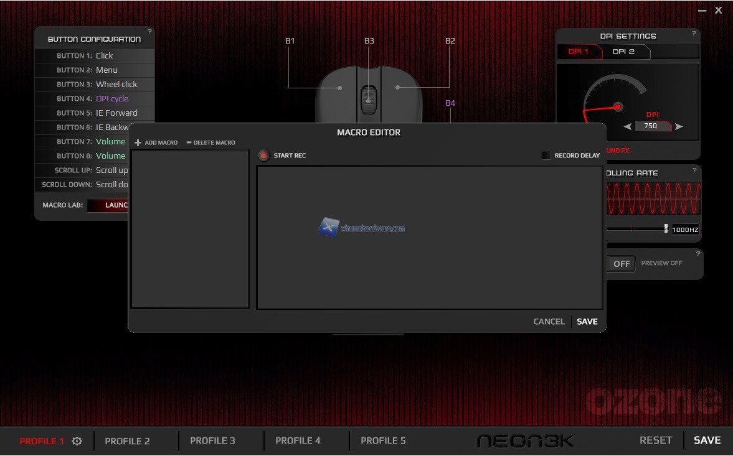Open Profile 1 settings gear icon
The height and width of the screenshot is (456, 733).
pyautogui.click(x=77, y=441)
